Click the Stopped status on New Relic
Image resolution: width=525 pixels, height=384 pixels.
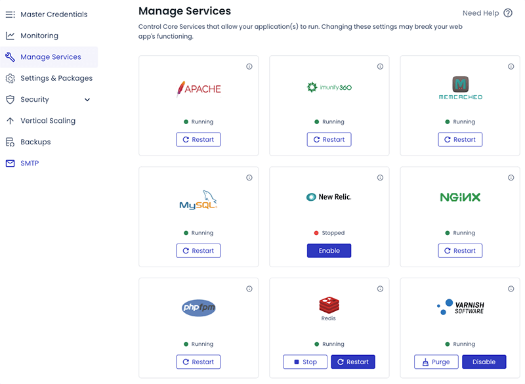click(x=329, y=232)
